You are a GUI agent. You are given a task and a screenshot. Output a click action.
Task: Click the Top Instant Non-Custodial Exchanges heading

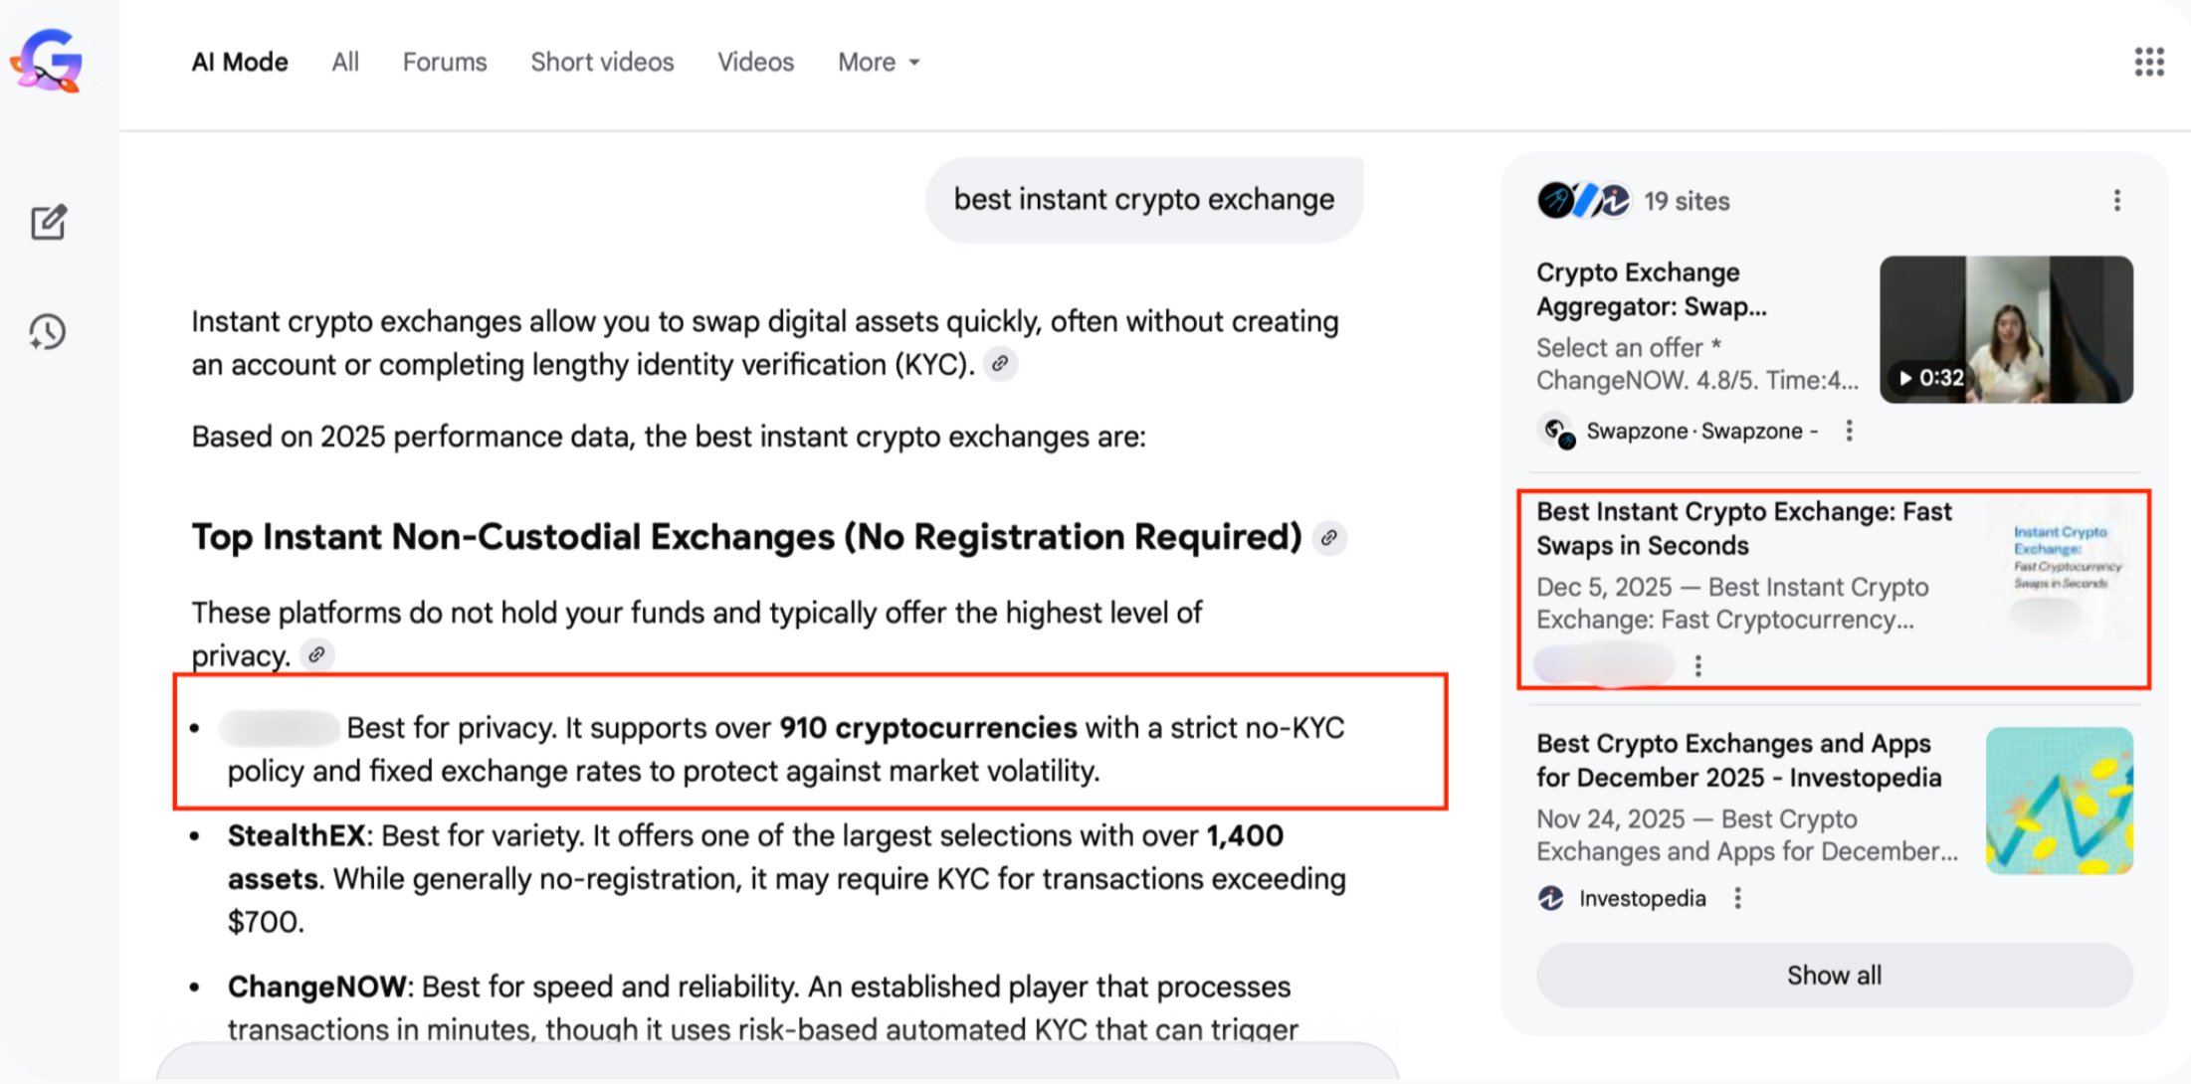click(x=747, y=537)
